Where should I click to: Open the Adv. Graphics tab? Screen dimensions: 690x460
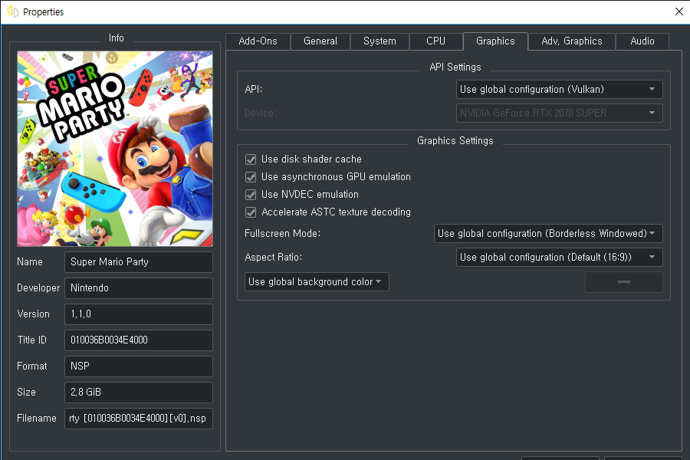pos(572,41)
